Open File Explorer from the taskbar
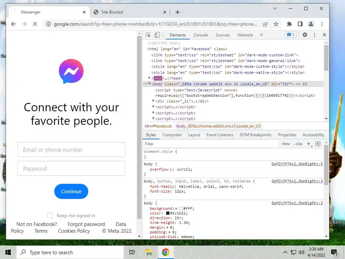345x259 pixels. 149,252
